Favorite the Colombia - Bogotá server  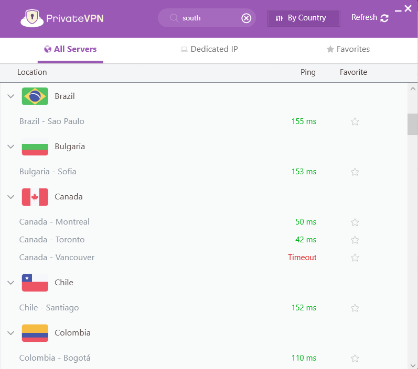(355, 359)
